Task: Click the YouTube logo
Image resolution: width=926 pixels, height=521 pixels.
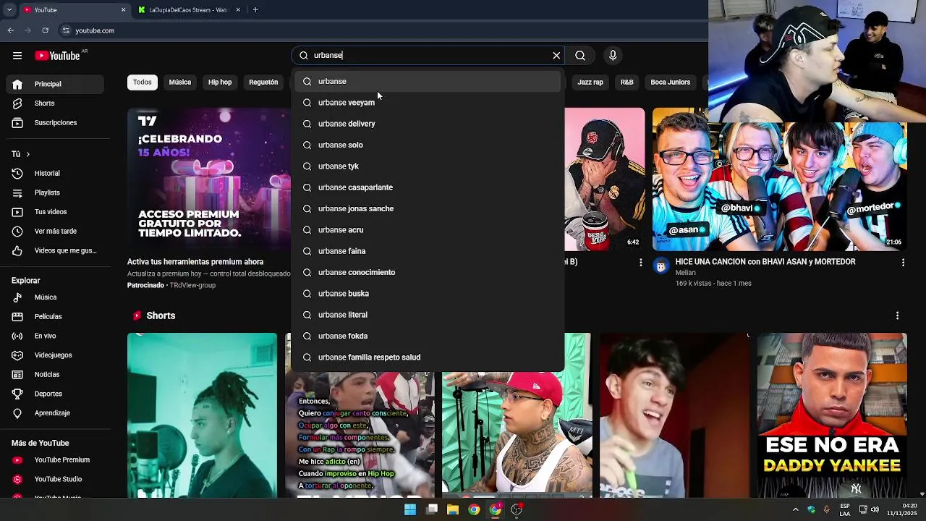Action: 57,56
